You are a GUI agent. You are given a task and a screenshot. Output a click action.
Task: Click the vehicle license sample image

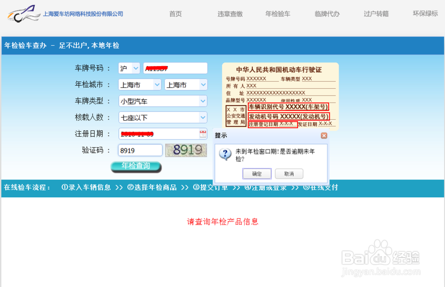[x=280, y=96]
